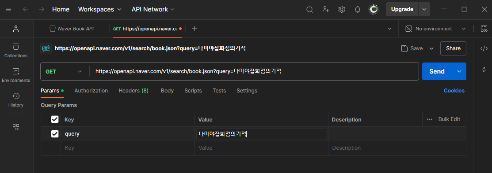The height and width of the screenshot is (173, 492).
Task: Open the No environment selector
Action: point(435,29)
